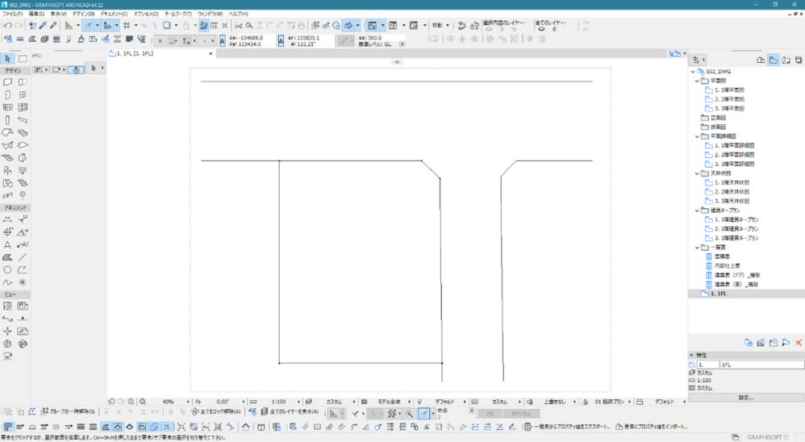Viewport: 805px width, 442px height.
Task: Toggle the grid snap icon in toolbar
Action: click(127, 26)
